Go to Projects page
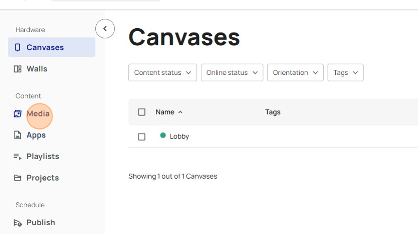 [x=43, y=178]
